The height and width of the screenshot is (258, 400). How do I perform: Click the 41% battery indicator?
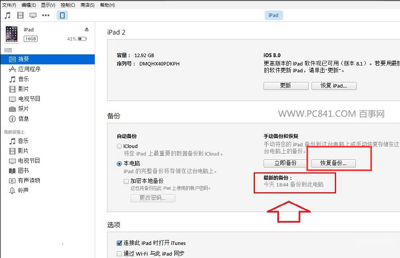77,39
